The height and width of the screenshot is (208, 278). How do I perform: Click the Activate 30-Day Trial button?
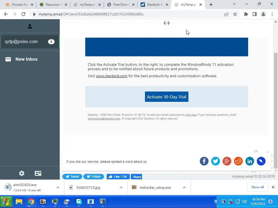tap(166, 97)
